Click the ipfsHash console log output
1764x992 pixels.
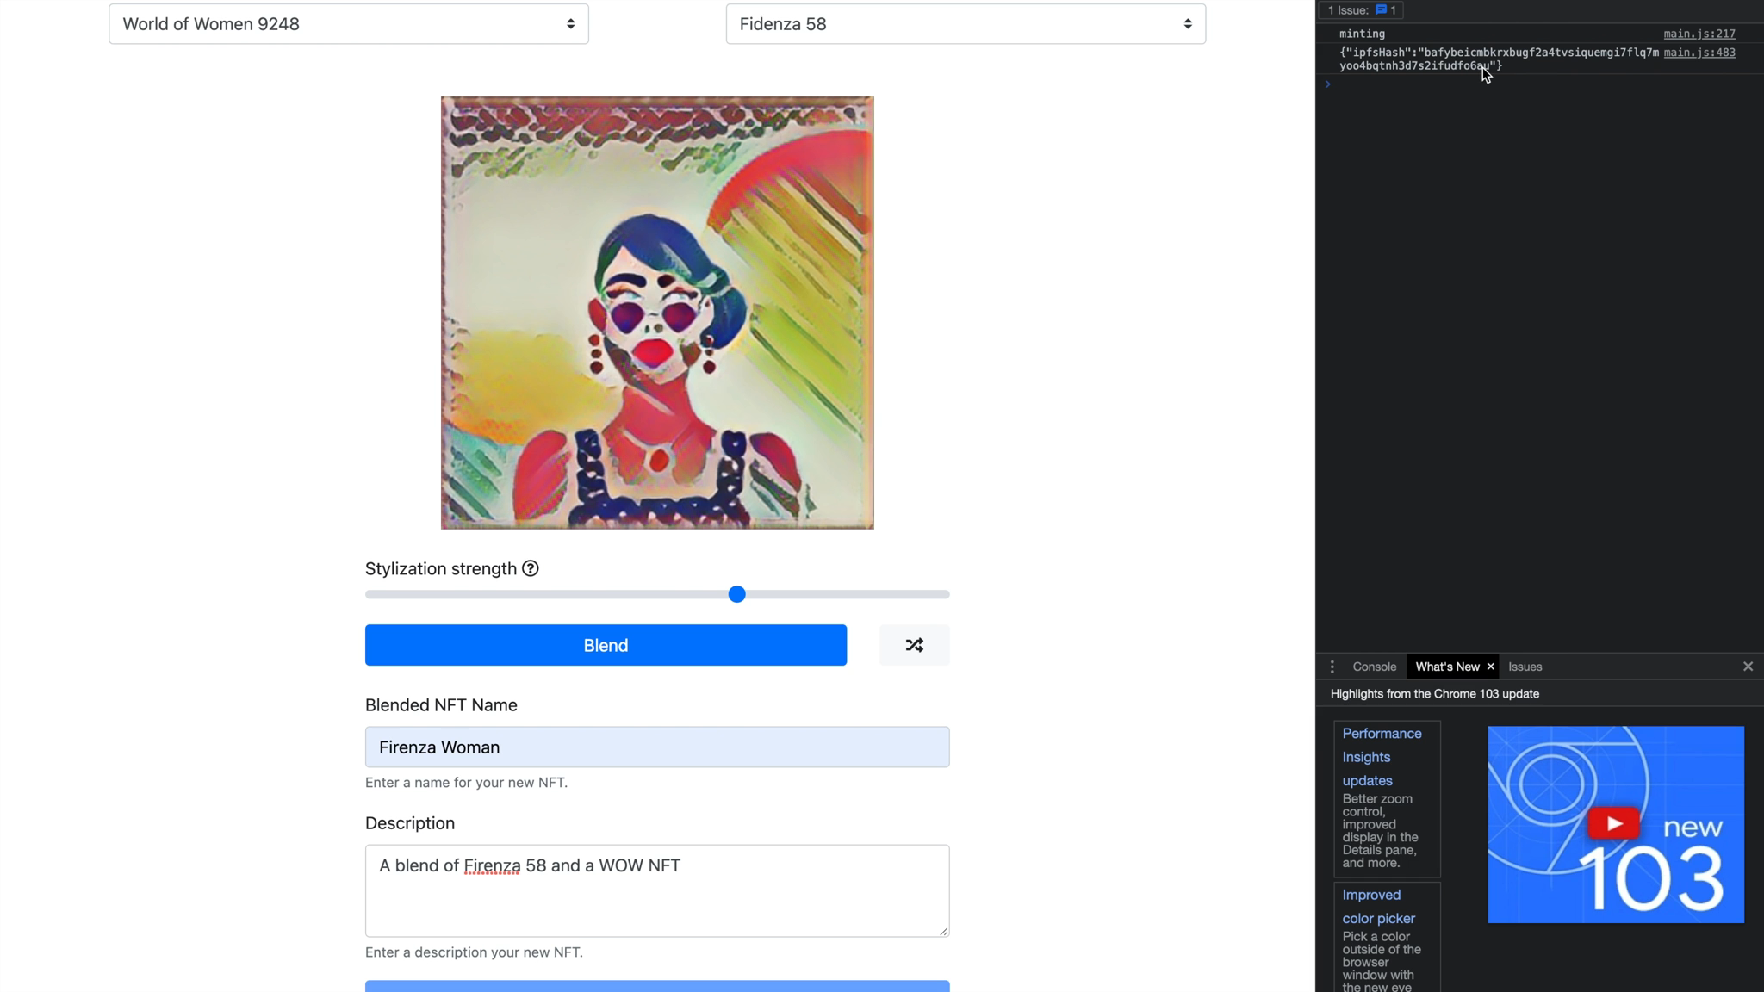point(1499,59)
